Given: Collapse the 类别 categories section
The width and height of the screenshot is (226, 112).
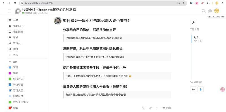Looking at the screenshot, I should (13, 62).
